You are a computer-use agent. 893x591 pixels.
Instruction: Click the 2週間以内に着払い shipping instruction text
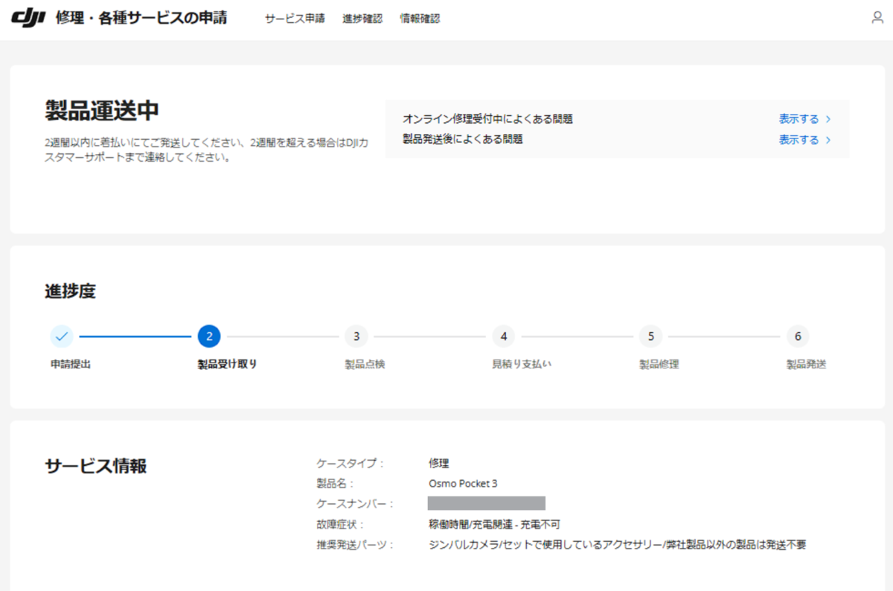click(207, 149)
